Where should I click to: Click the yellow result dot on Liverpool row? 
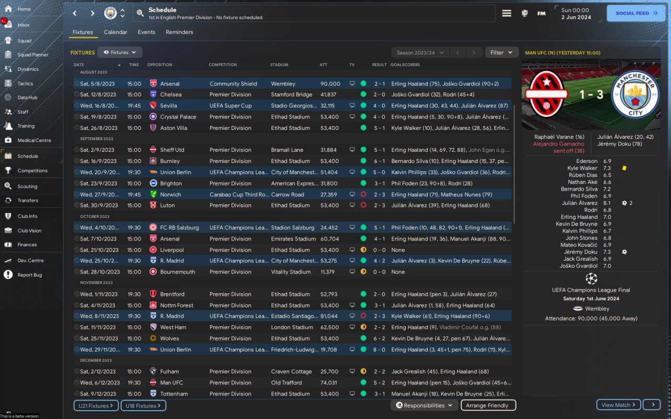click(363, 250)
